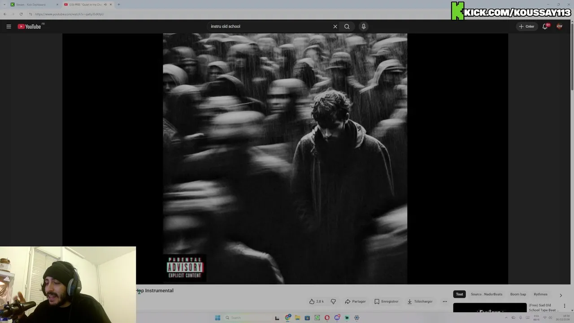Go to the YouTube home logo
Viewport: 574px width, 323px height.
[x=29, y=26]
